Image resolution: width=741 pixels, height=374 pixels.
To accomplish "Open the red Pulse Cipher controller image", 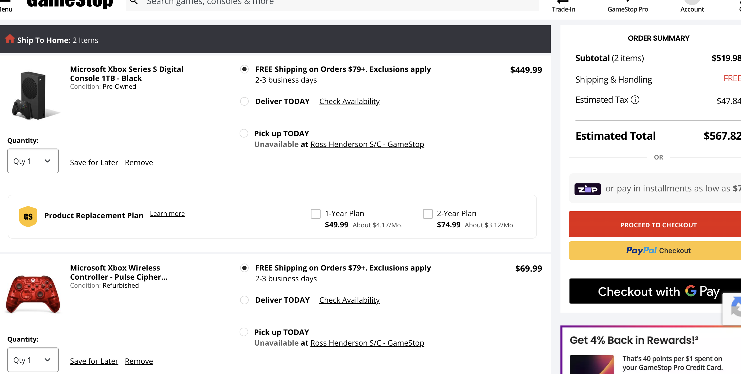I will (33, 294).
